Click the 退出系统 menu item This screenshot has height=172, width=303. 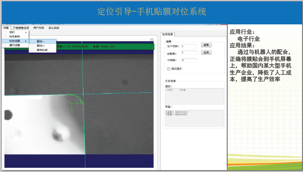coord(54,28)
